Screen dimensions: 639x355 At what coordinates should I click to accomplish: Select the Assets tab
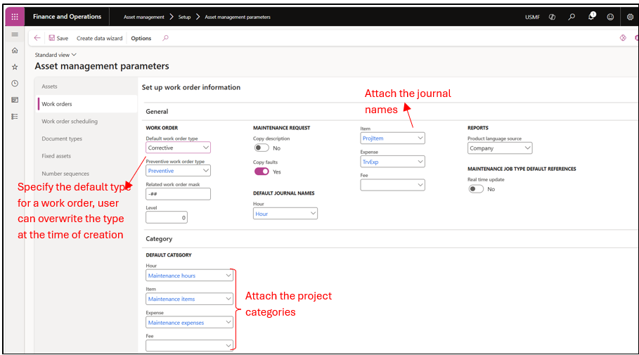(87, 86)
